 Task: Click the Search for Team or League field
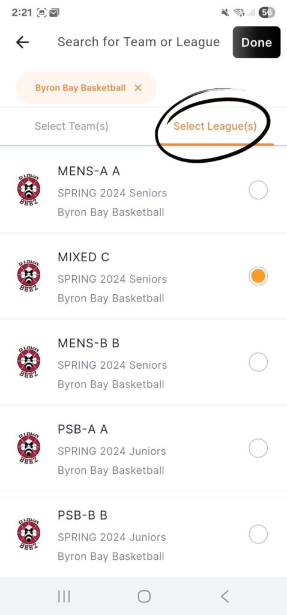point(139,42)
